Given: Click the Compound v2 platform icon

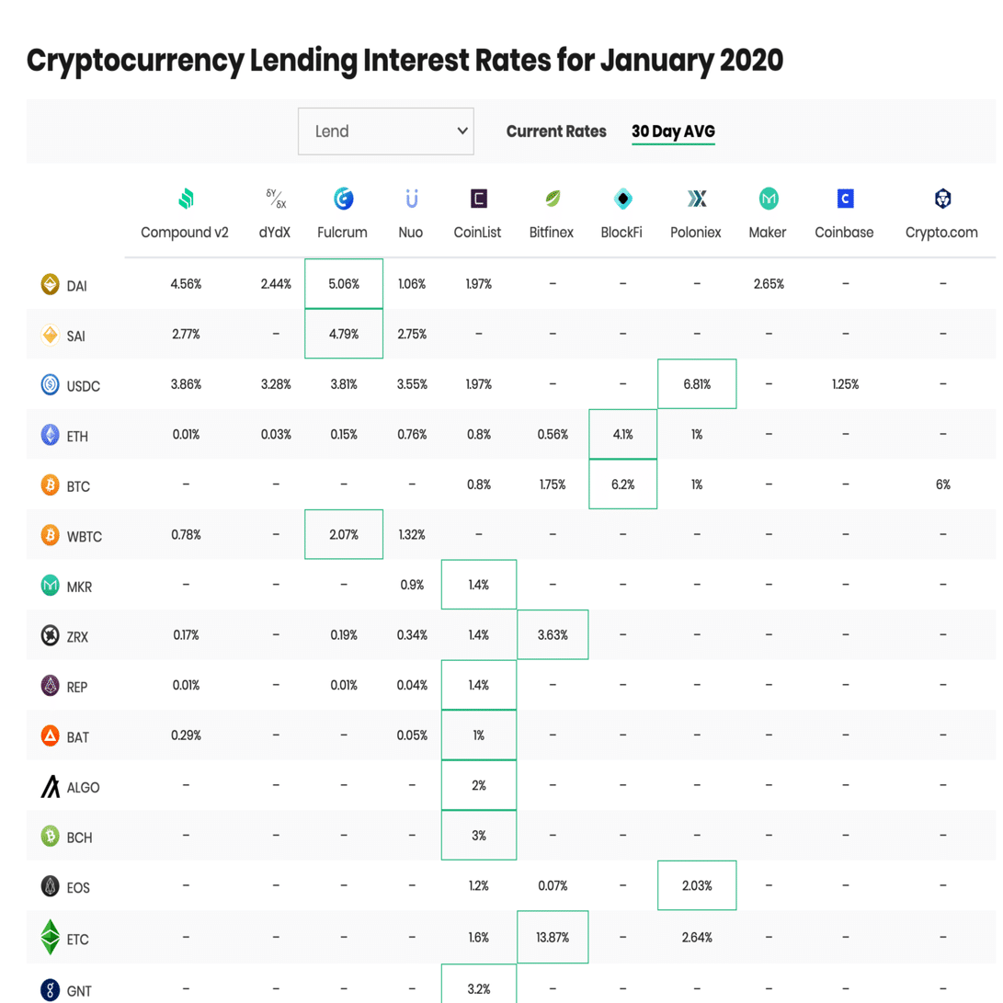Looking at the screenshot, I should pyautogui.click(x=185, y=198).
